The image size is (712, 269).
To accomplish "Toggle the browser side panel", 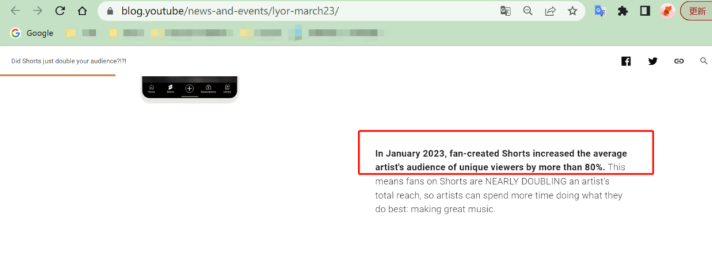I will click(645, 11).
